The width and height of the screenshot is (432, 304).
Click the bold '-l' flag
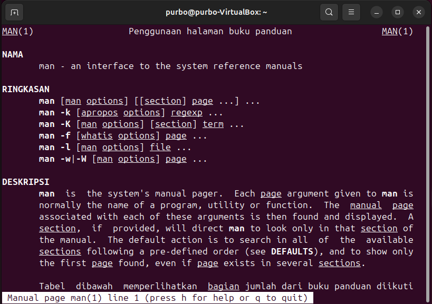(65, 147)
